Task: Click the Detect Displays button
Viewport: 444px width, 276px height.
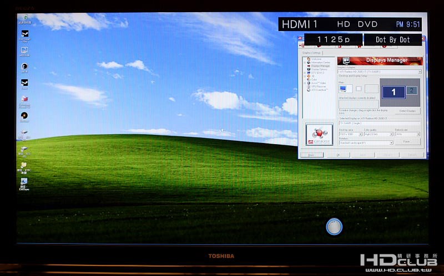Action: coord(408,111)
